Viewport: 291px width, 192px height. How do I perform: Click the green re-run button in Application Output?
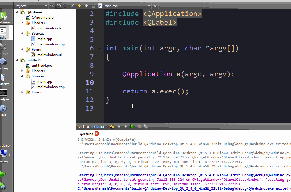(132, 126)
